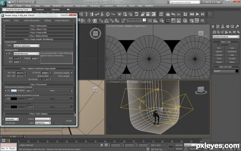Click the 3ds Max application logo button
241x151 pixels.
pos(3,3)
